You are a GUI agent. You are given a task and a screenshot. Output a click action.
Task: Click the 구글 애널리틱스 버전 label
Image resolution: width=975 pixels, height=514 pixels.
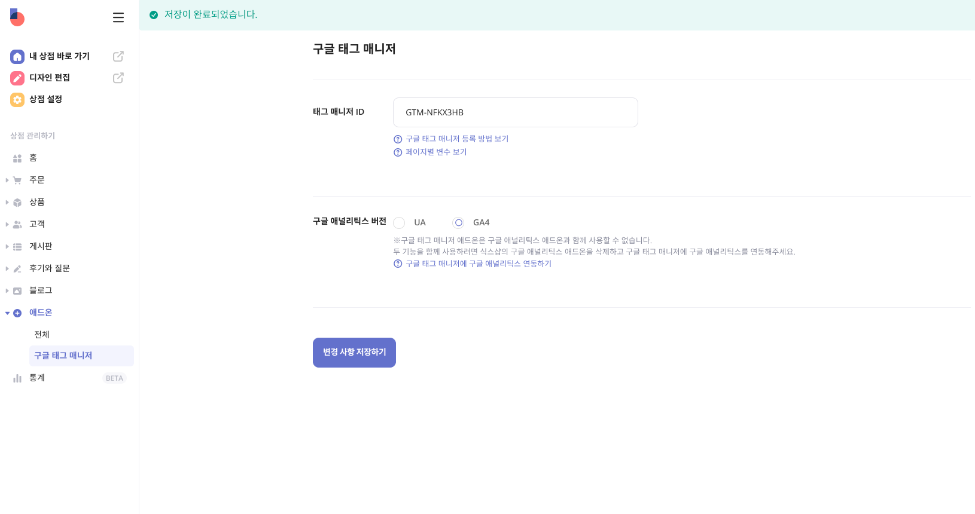click(349, 221)
